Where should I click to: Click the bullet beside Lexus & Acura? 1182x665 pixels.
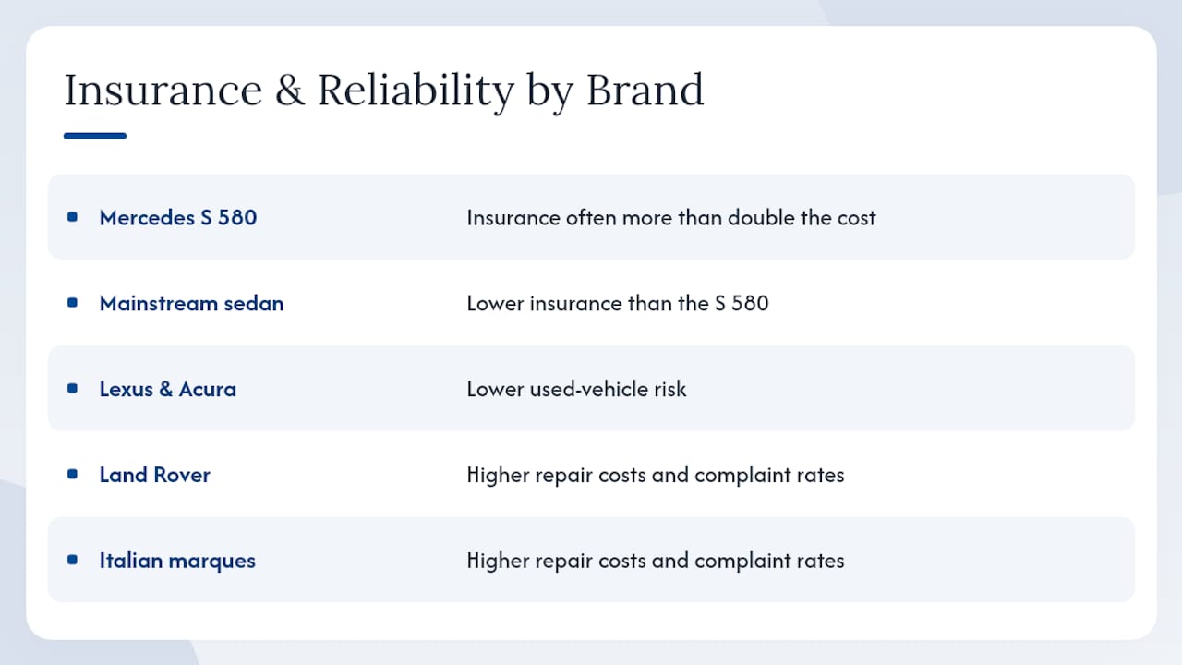(x=73, y=389)
